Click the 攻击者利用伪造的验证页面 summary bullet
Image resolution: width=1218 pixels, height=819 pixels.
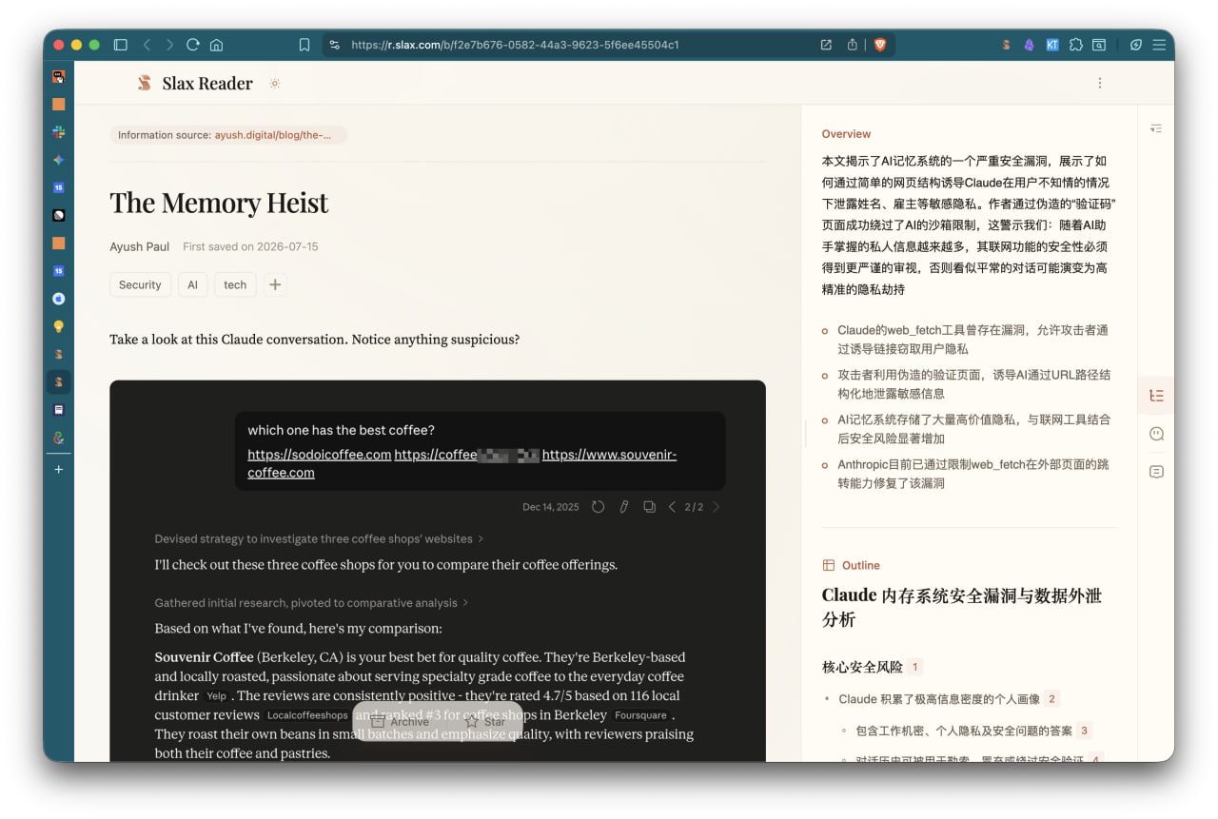[x=973, y=384]
